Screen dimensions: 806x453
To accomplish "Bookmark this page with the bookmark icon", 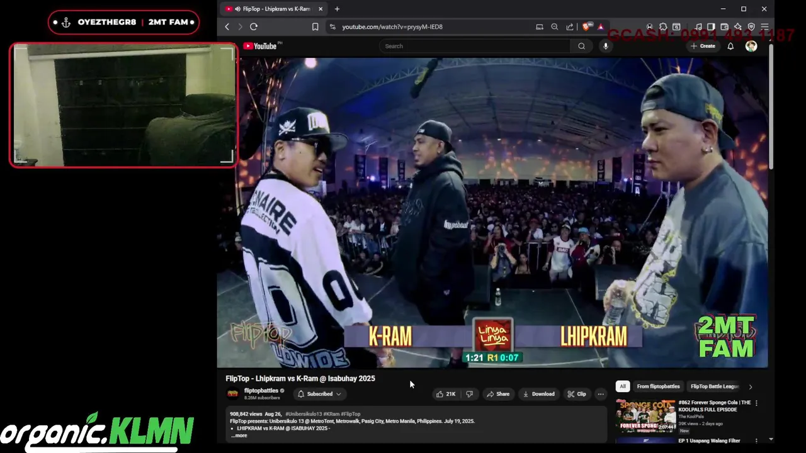I will point(315,27).
